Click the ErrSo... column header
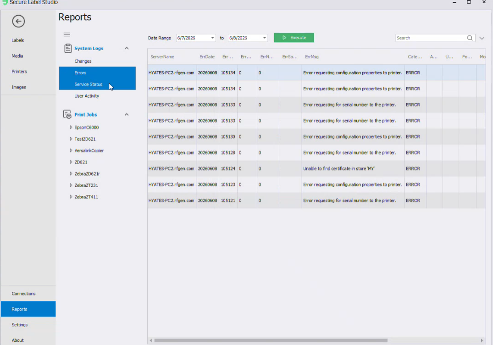493x345 pixels. pyautogui.click(x=289, y=57)
